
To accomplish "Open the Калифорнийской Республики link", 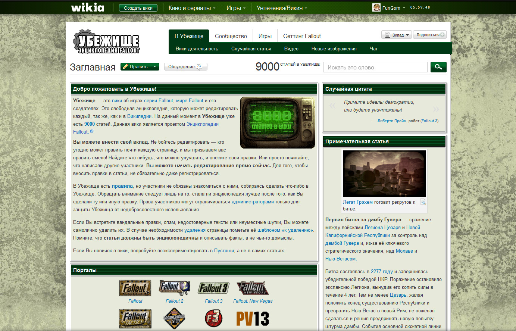I will tap(357, 235).
